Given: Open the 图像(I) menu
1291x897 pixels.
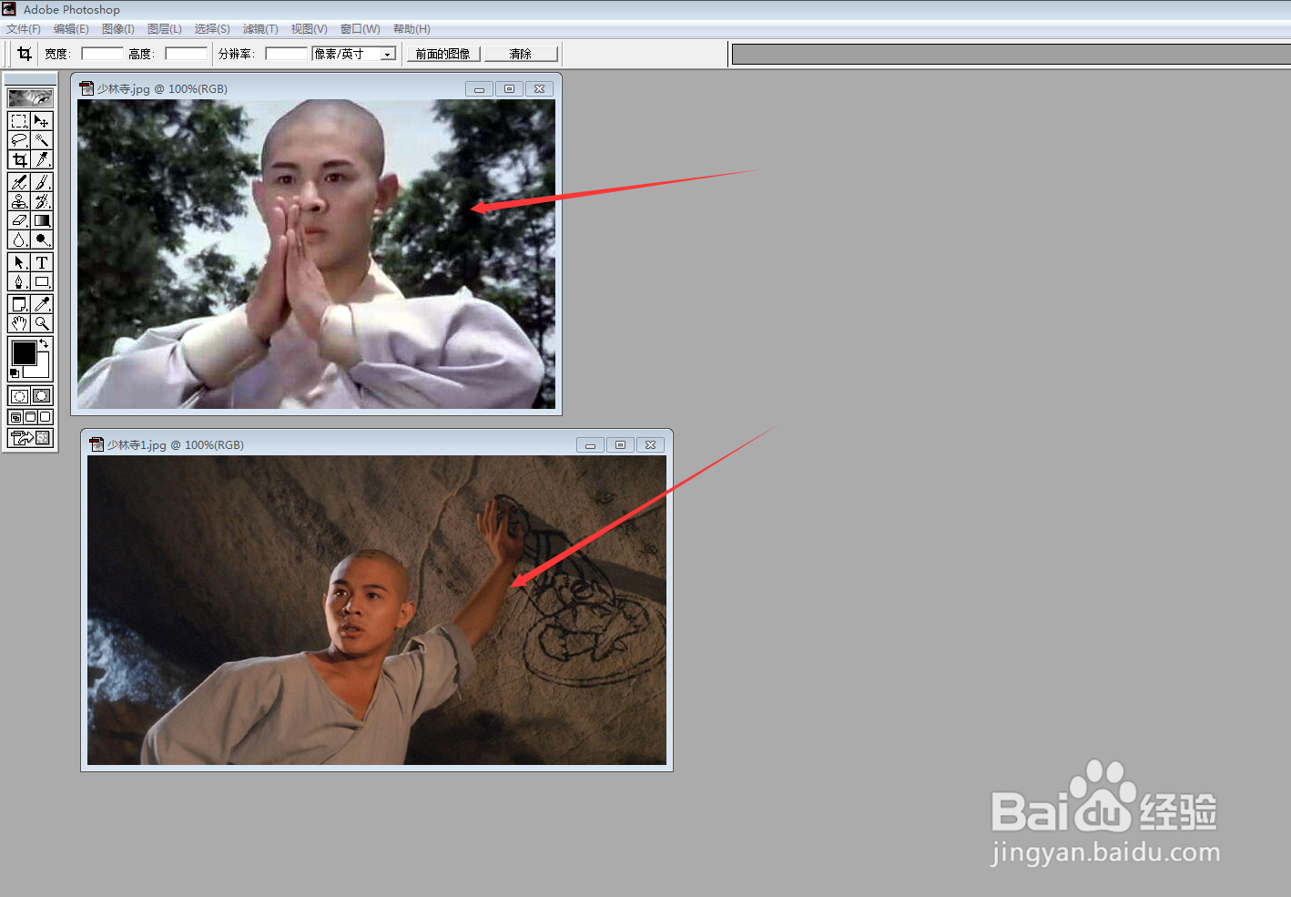Looking at the screenshot, I should [x=118, y=29].
